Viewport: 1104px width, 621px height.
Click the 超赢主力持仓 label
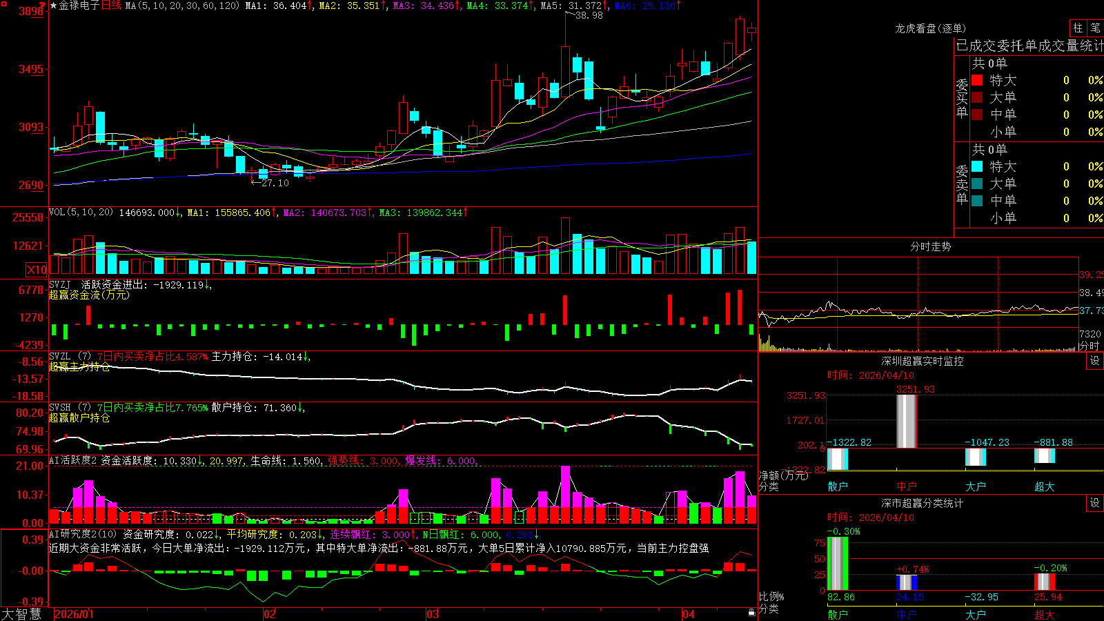pyautogui.click(x=79, y=366)
